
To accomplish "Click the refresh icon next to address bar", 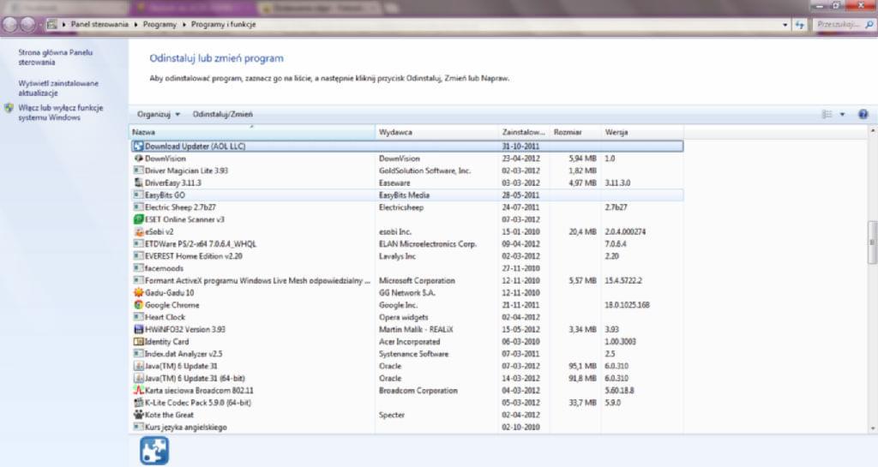I will [800, 25].
